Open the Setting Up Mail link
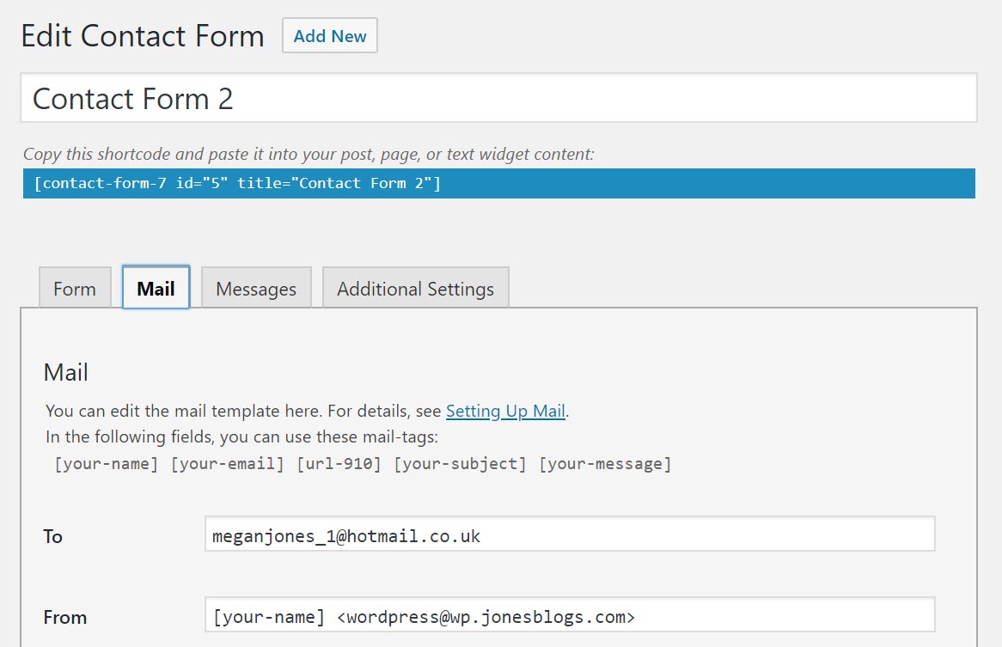 click(505, 411)
